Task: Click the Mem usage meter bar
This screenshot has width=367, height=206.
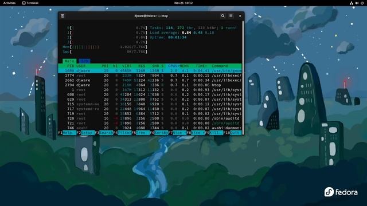Action: (x=105, y=47)
